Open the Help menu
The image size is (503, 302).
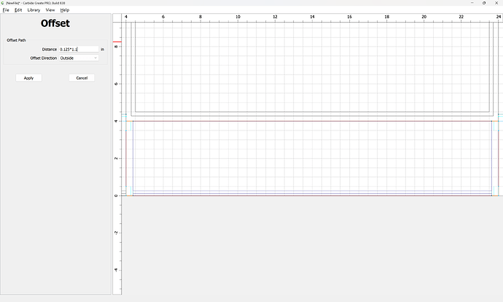[65, 10]
